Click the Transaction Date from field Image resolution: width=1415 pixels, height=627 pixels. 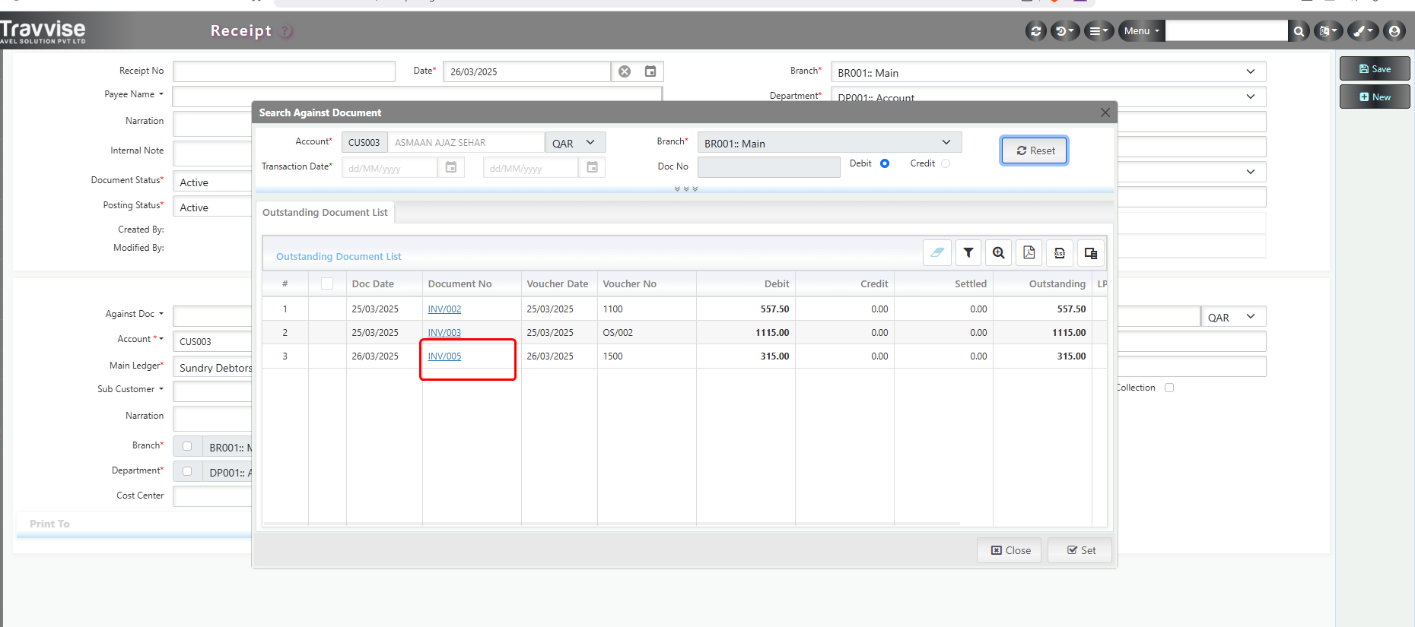(x=390, y=168)
